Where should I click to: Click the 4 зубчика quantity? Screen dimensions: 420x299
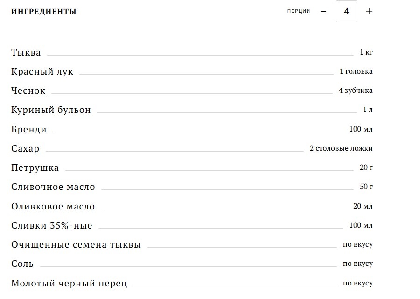point(356,90)
